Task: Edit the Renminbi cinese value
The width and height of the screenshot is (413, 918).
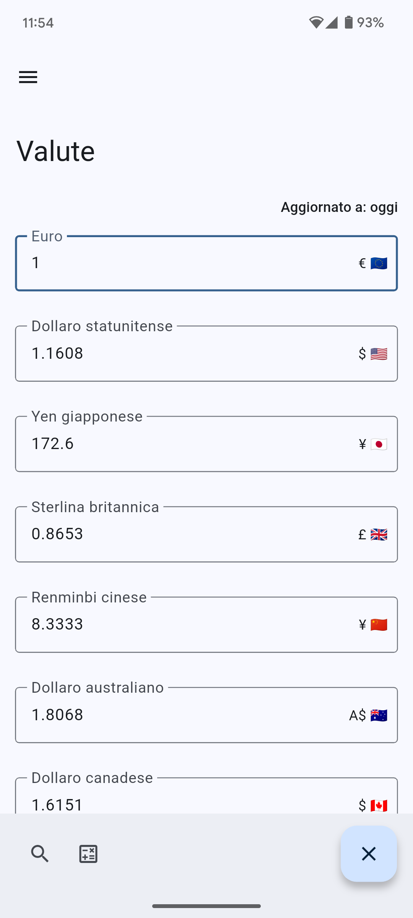Action: click(x=184, y=625)
